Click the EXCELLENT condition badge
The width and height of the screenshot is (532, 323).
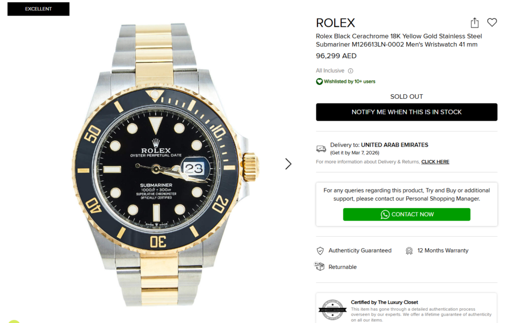click(x=38, y=9)
